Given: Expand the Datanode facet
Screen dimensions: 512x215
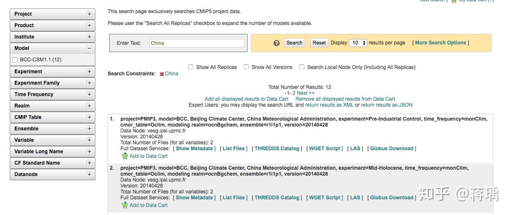Looking at the screenshot, I should pos(89,174).
